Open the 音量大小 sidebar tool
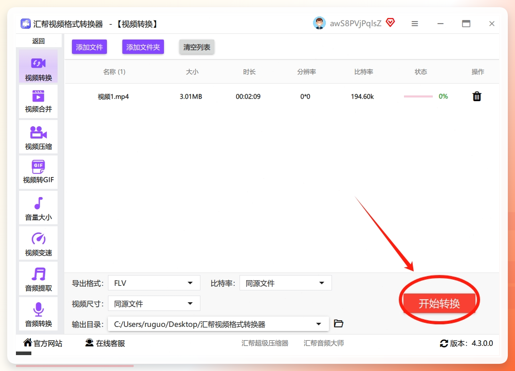This screenshot has height=371, width=515. pos(39,208)
